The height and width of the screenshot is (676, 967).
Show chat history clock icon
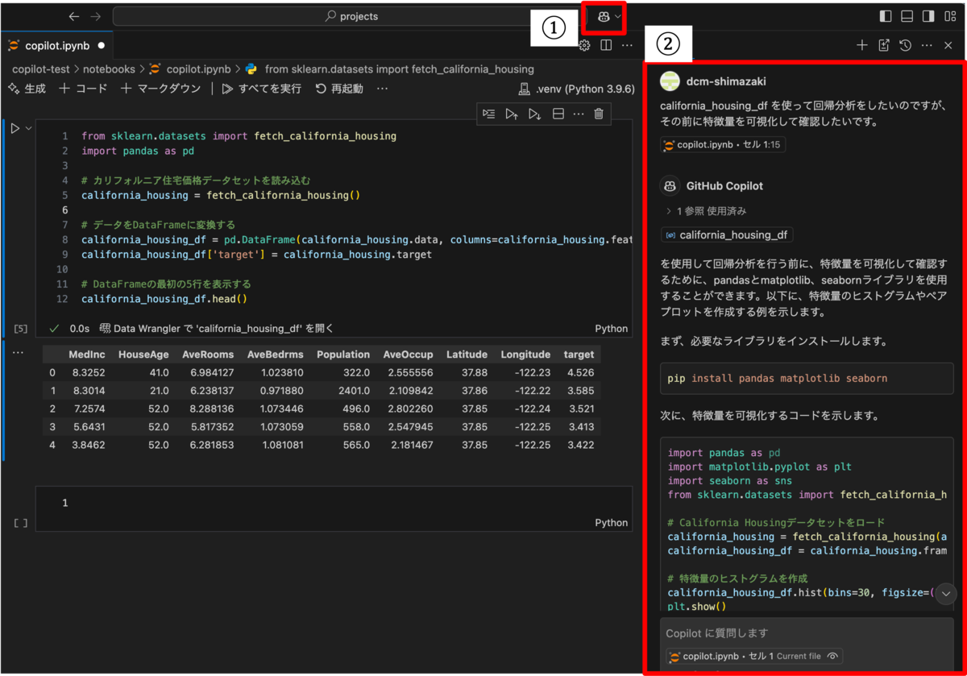(x=905, y=45)
